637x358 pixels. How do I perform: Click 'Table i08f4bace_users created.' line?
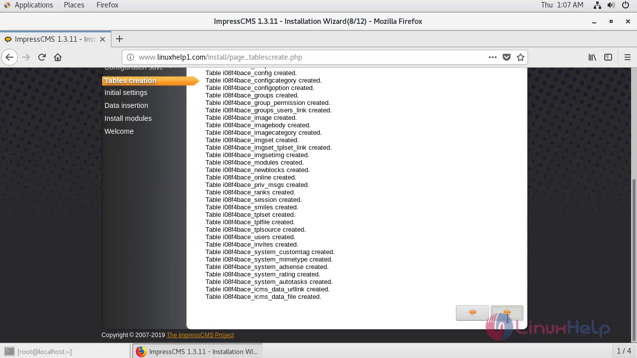point(250,237)
